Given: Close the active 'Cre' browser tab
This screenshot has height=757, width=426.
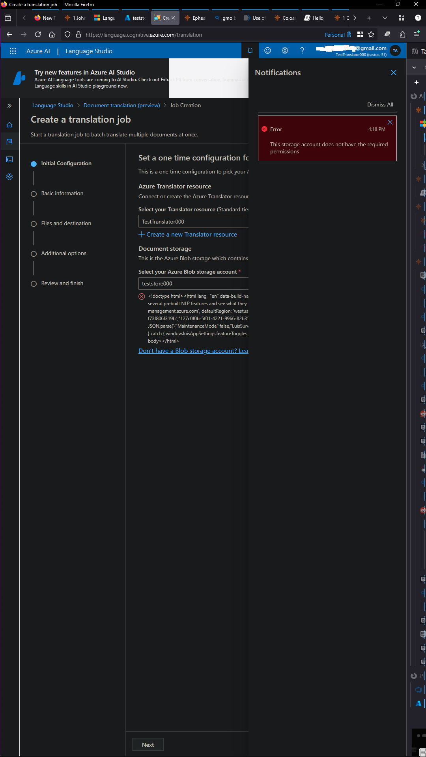Looking at the screenshot, I should (173, 18).
